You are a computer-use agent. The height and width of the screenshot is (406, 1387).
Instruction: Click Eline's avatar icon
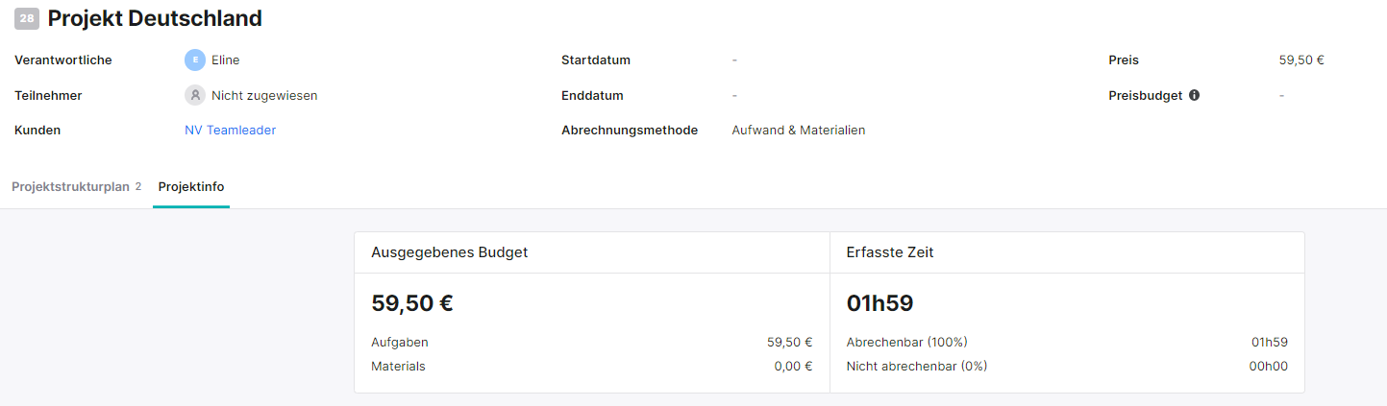point(195,60)
